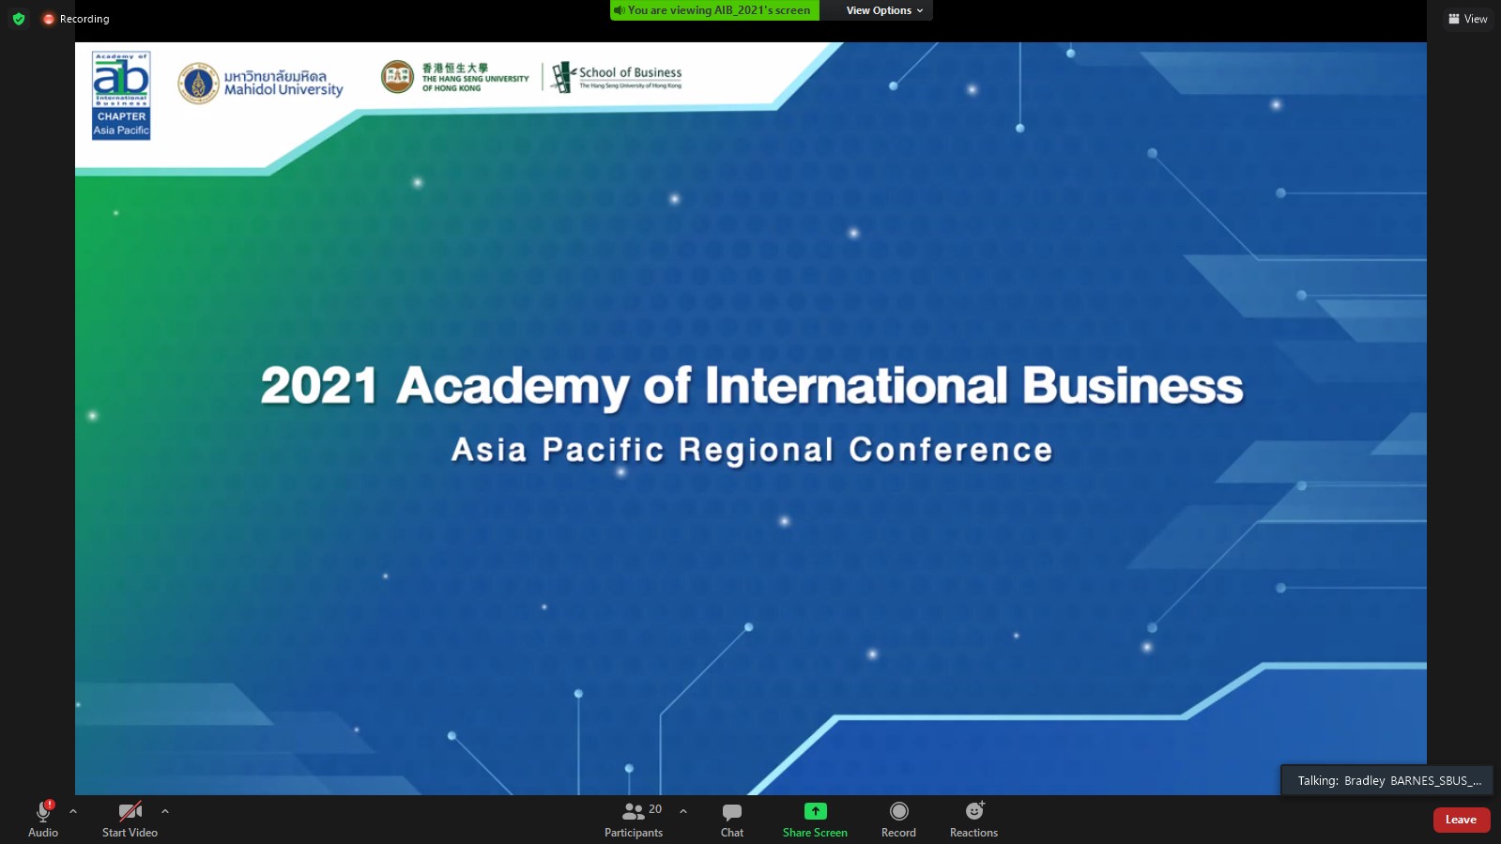1501x844 pixels.
Task: Click the red Recording indicator
Action: [76, 19]
